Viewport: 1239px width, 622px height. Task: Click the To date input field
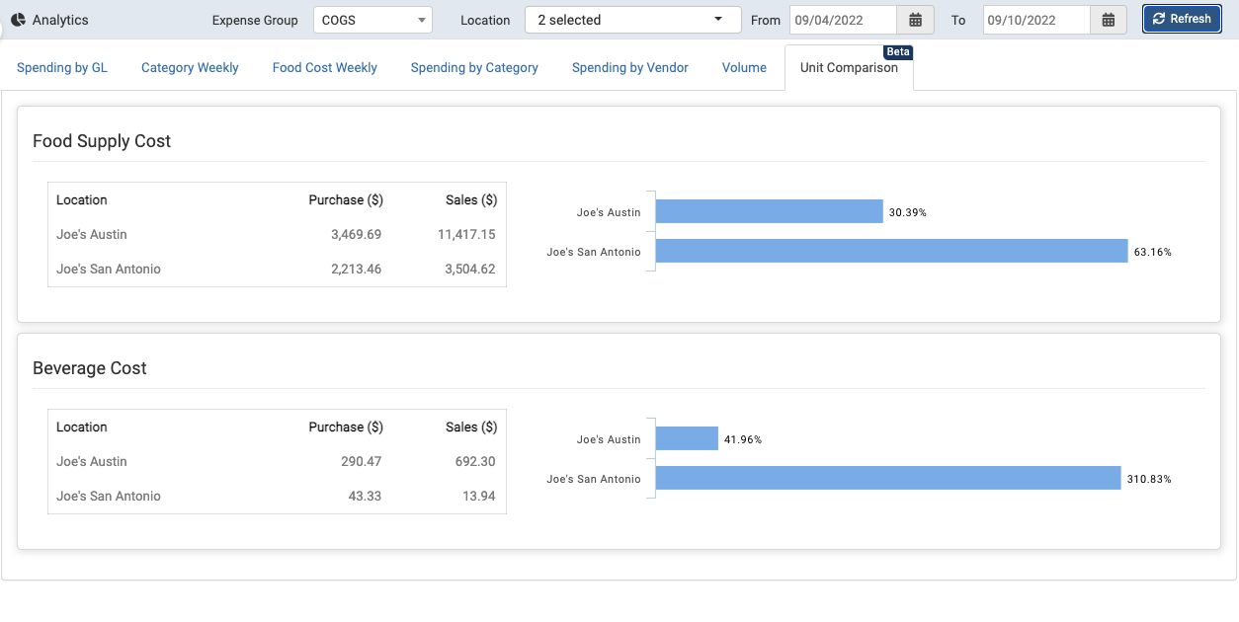[1035, 19]
